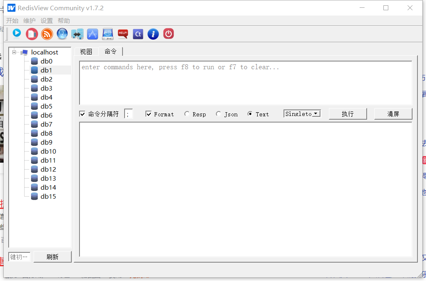Open the 维护 menu
This screenshot has width=426, height=281.
coord(29,20)
